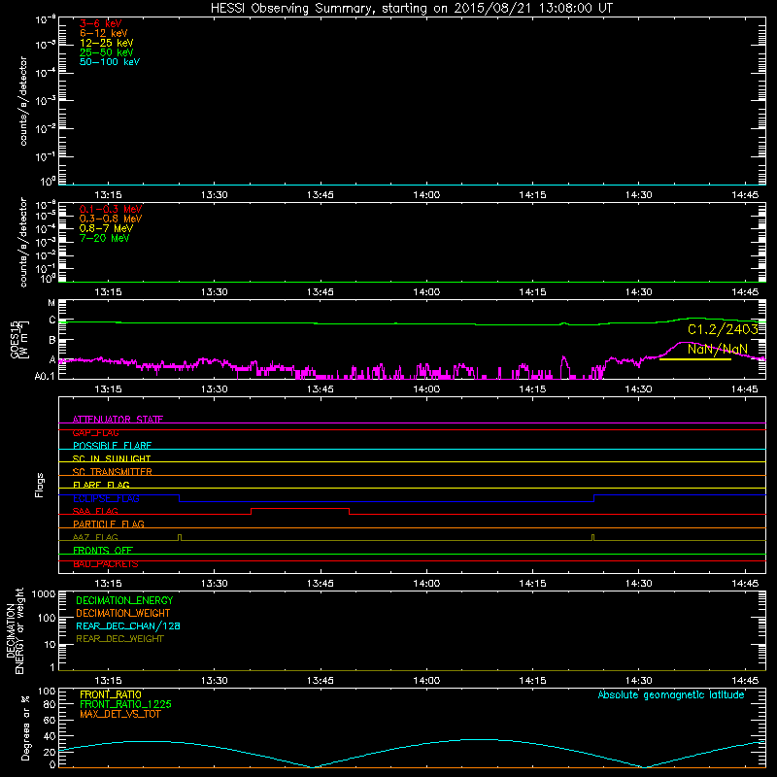Click the 0.3-0.8 MeV legend label
The height and width of the screenshot is (777, 777).
tap(111, 219)
